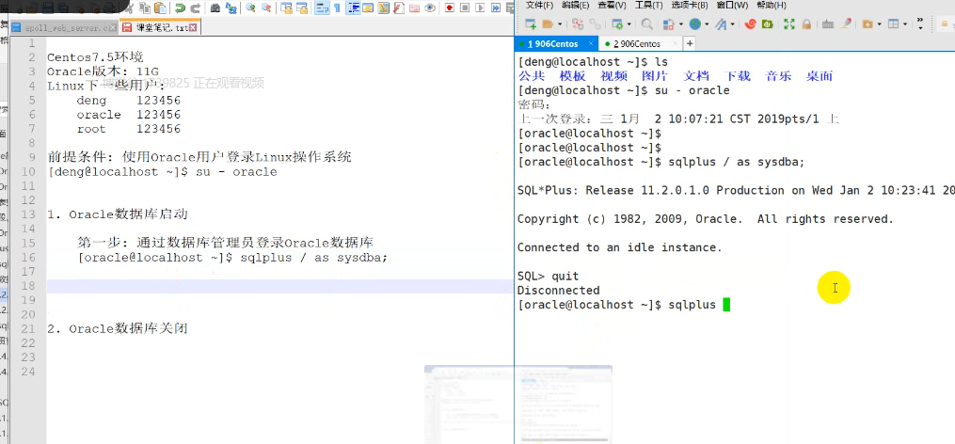Stop macro recording button

[465, 8]
